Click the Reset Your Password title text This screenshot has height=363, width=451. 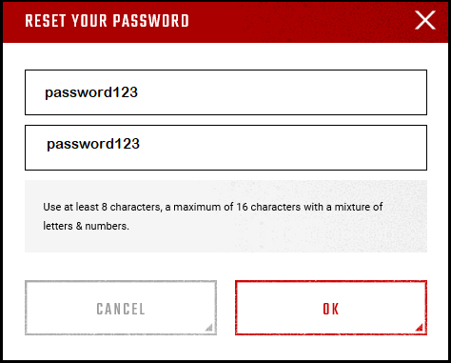click(x=107, y=21)
